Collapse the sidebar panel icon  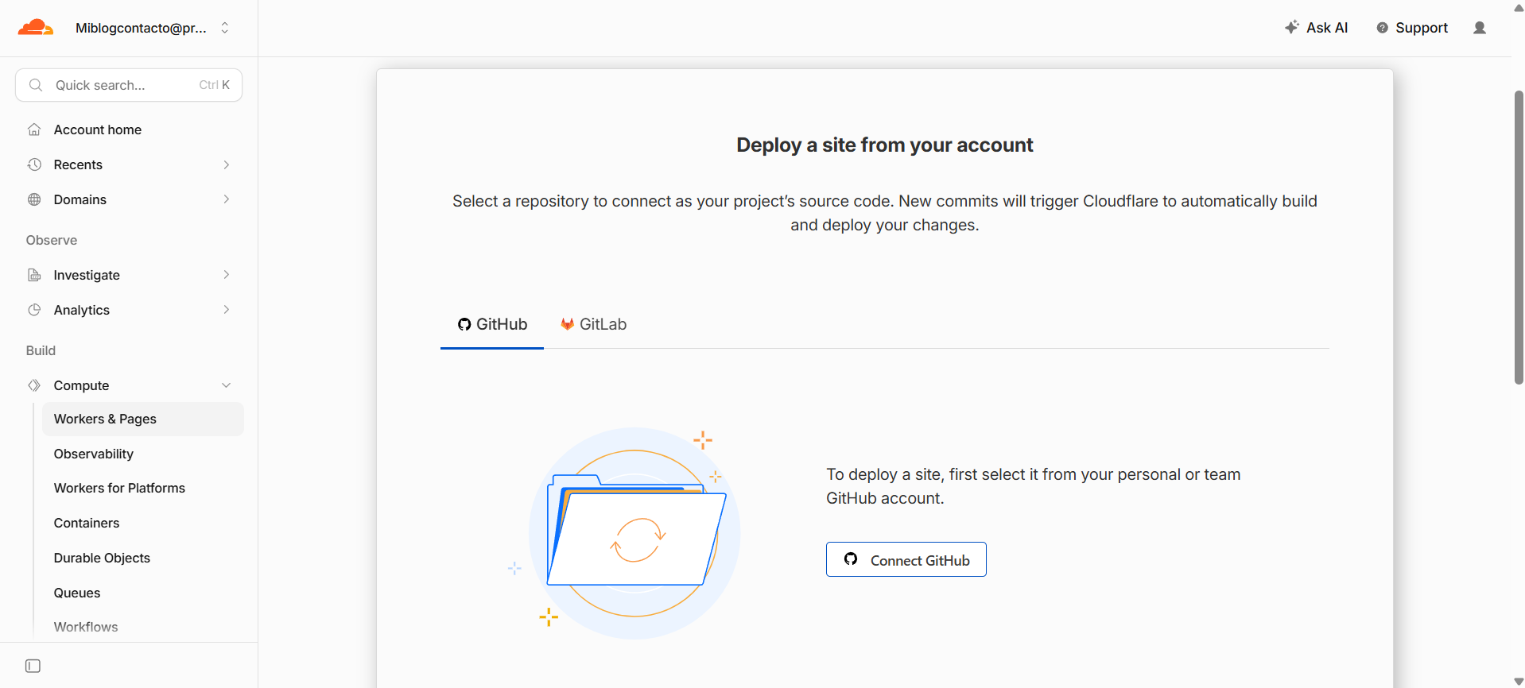pyautogui.click(x=33, y=666)
